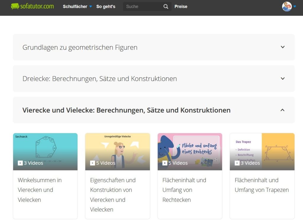Screen dimensions: 303x221
Task: Open Flächeninhalt und Umfang von Trapezen
Action: pyautogui.click(x=262, y=185)
